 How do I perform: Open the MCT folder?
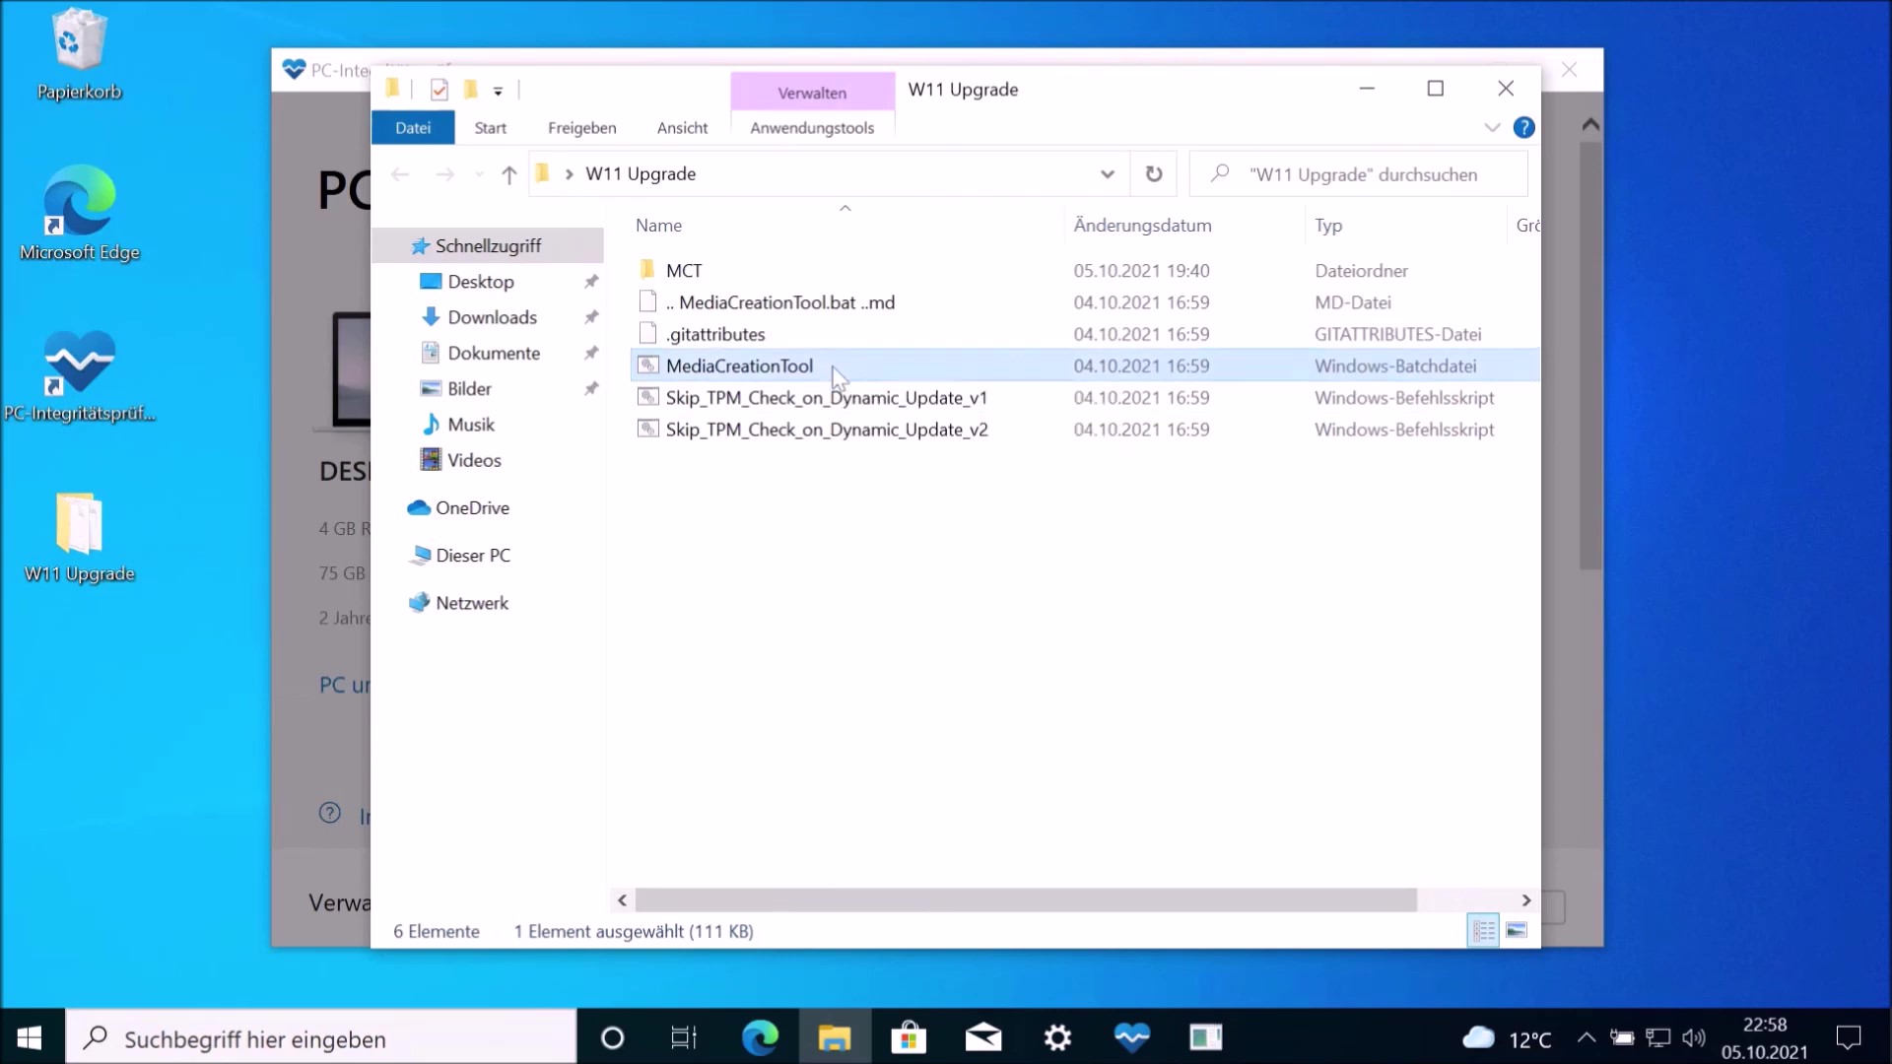pyautogui.click(x=683, y=271)
